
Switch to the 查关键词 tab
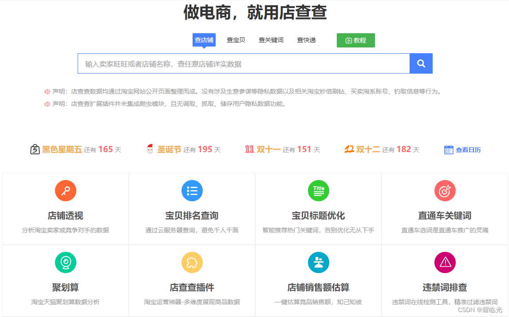click(271, 40)
